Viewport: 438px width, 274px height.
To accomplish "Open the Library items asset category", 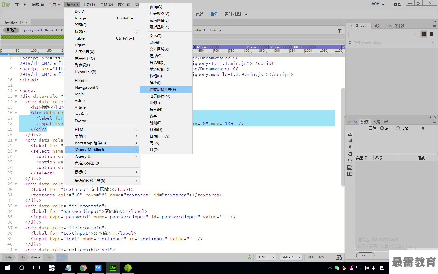I will pos(350,174).
